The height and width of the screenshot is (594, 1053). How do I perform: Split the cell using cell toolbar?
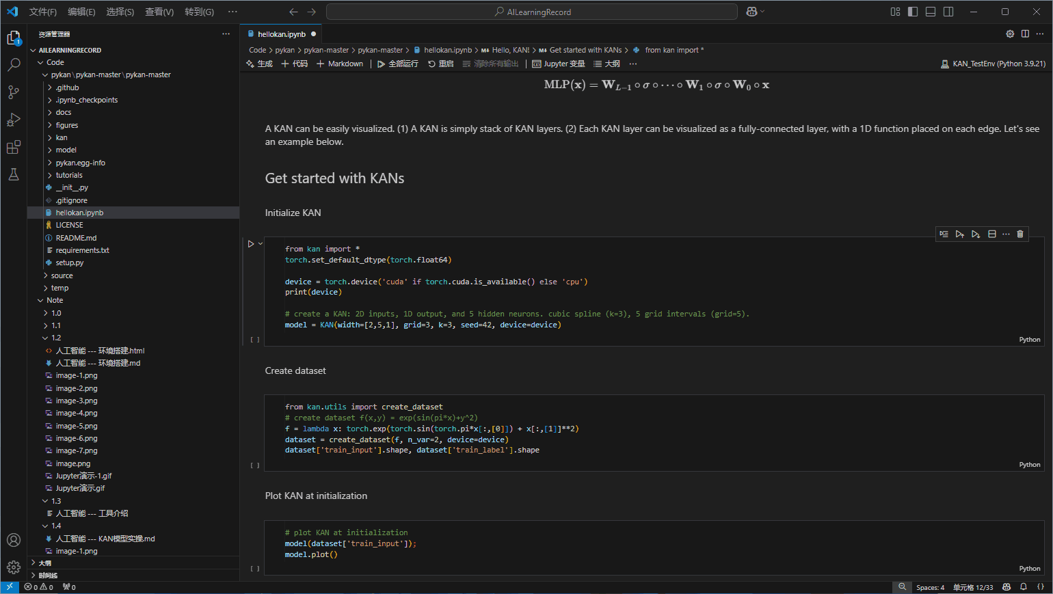pyautogui.click(x=992, y=234)
